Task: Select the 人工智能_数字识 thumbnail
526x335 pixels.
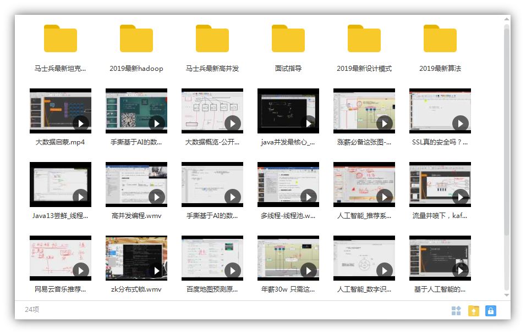Action: pyautogui.click(x=364, y=258)
